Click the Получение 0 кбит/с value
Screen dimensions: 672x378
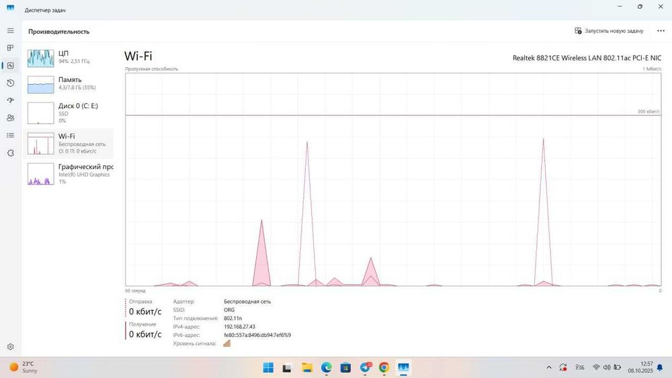click(x=145, y=334)
